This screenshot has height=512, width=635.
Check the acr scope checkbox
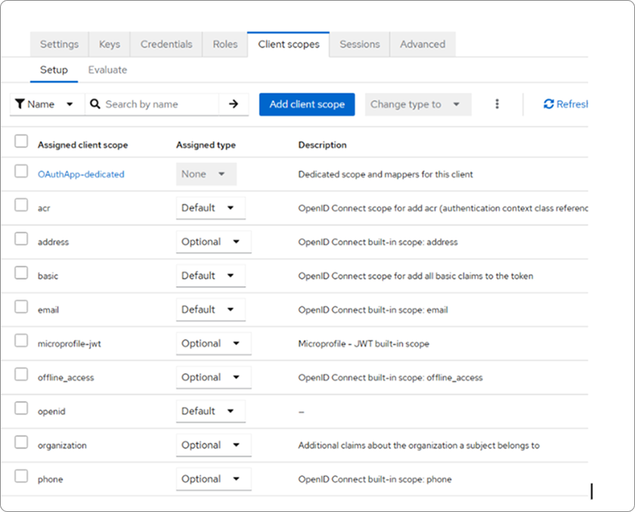21,205
